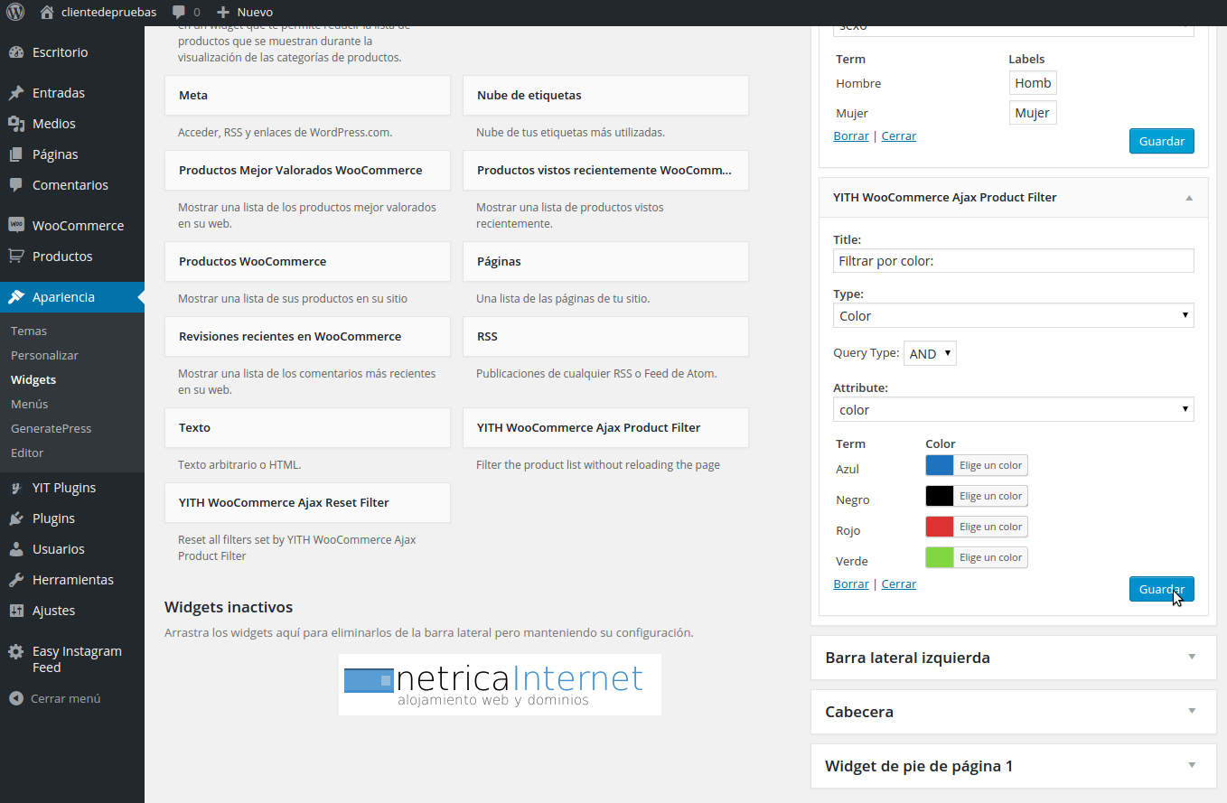This screenshot has height=803, width=1227.
Task: Click the WordPress logo icon
Action: (15, 13)
